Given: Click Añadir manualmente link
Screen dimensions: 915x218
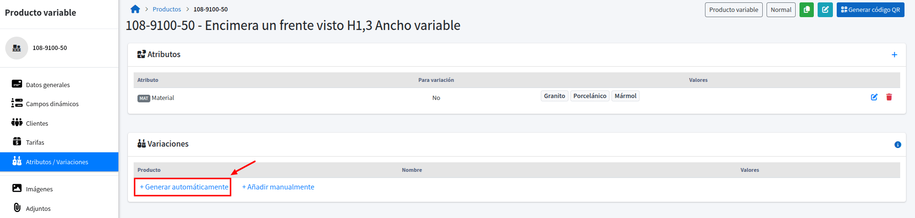Looking at the screenshot, I should (x=278, y=187).
